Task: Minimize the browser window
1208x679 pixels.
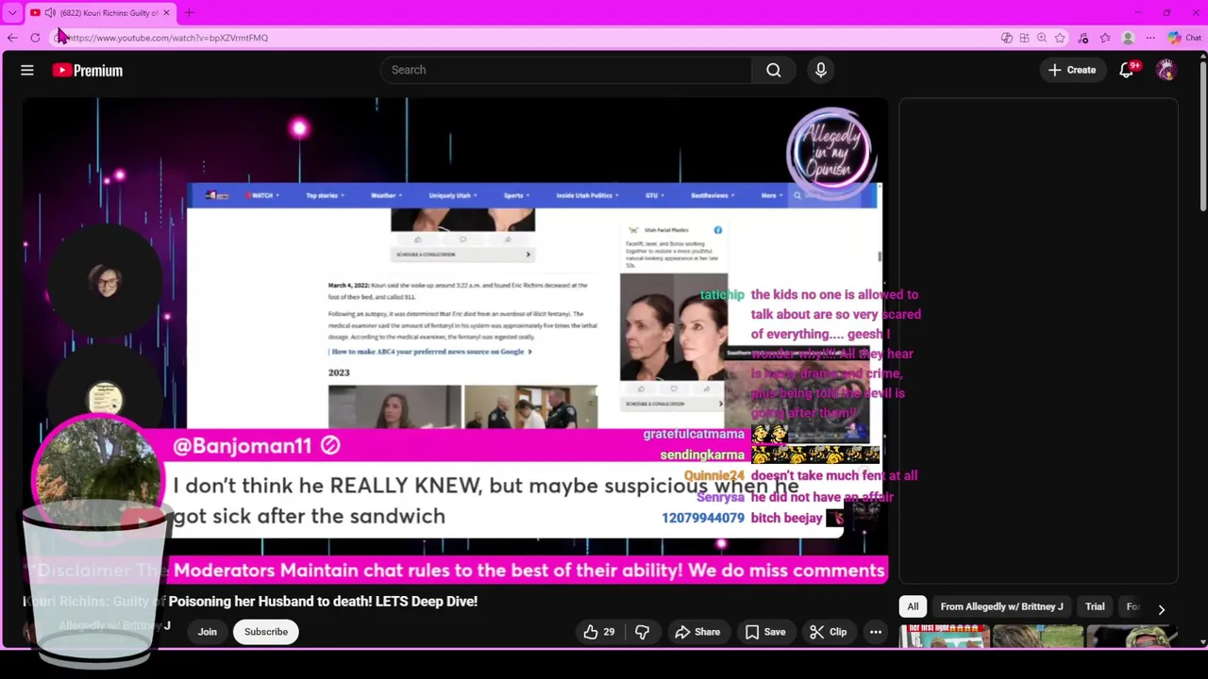Action: pyautogui.click(x=1138, y=12)
